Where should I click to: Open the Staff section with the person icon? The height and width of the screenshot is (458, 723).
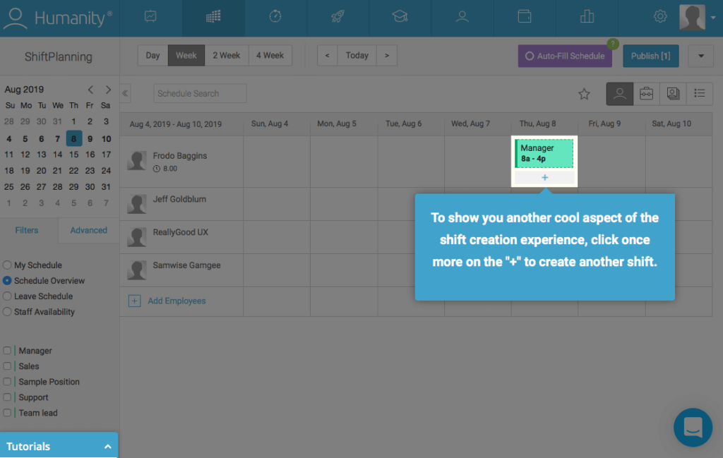[462, 16]
